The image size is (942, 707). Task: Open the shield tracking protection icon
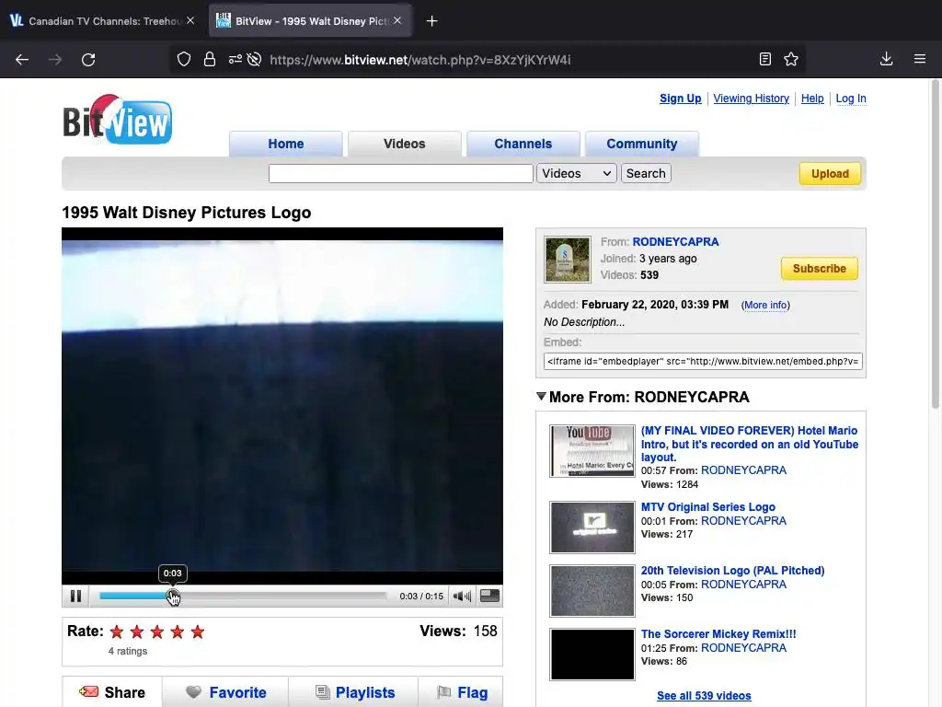click(x=184, y=60)
